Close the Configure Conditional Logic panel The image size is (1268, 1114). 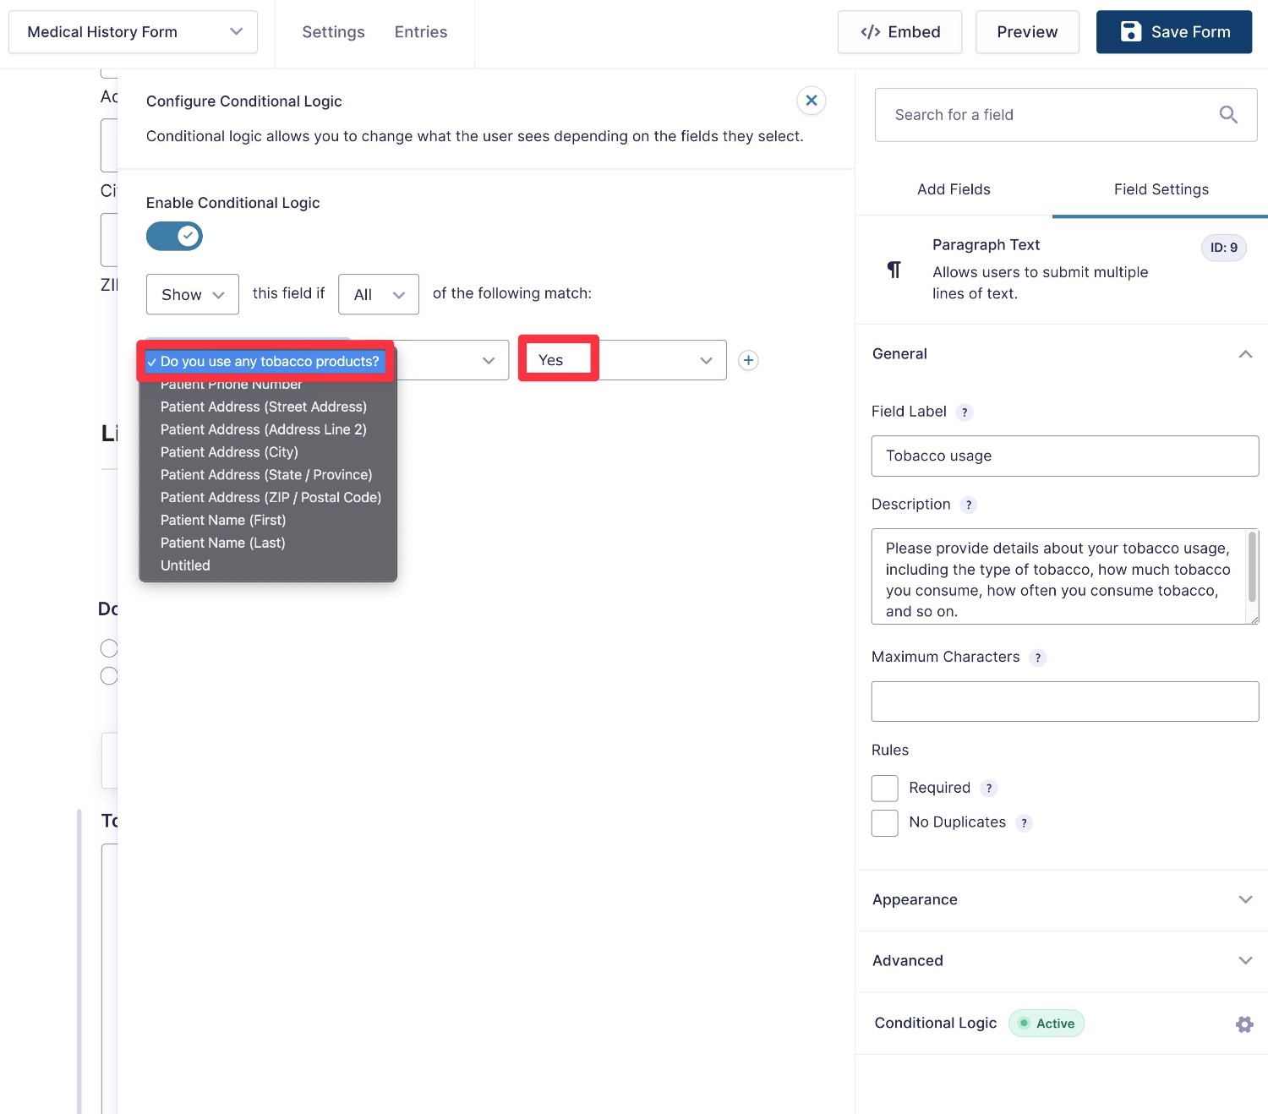811,101
